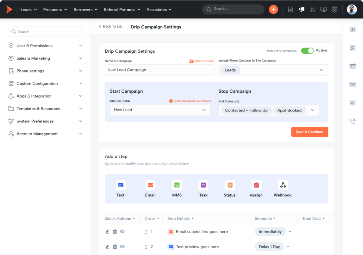Screen dimensions: 363x255
Task: Open the Referral Partners menu
Action: click(122, 10)
